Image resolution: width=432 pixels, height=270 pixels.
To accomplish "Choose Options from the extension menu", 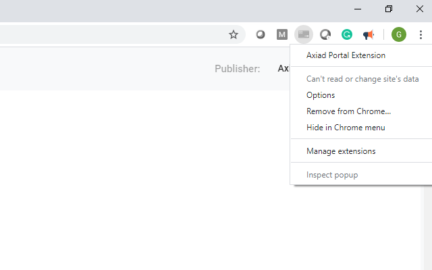I will pos(361,95).
